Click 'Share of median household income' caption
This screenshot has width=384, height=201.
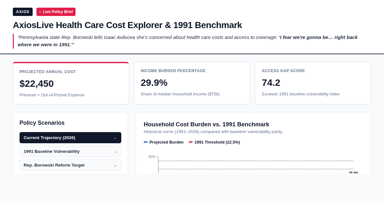pos(180,94)
